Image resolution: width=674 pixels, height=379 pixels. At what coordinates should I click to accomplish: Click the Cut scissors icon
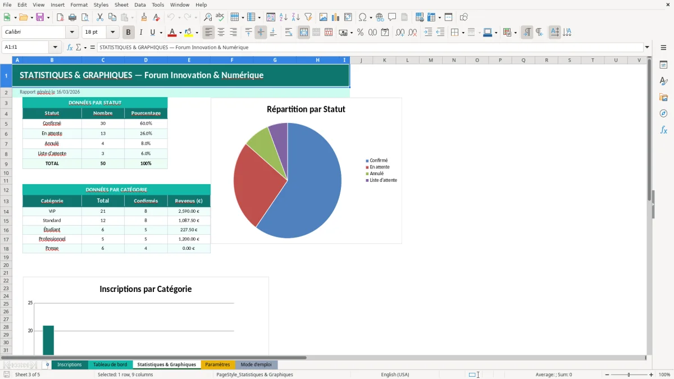[100, 17]
